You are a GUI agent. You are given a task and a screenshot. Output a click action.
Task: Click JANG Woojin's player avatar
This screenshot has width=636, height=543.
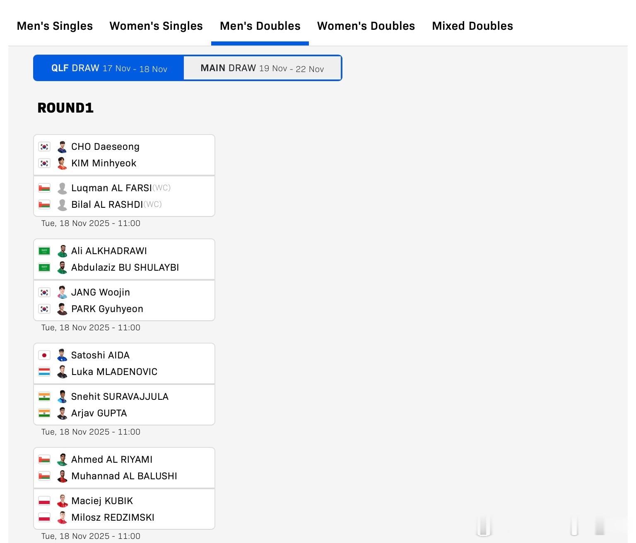pos(62,292)
